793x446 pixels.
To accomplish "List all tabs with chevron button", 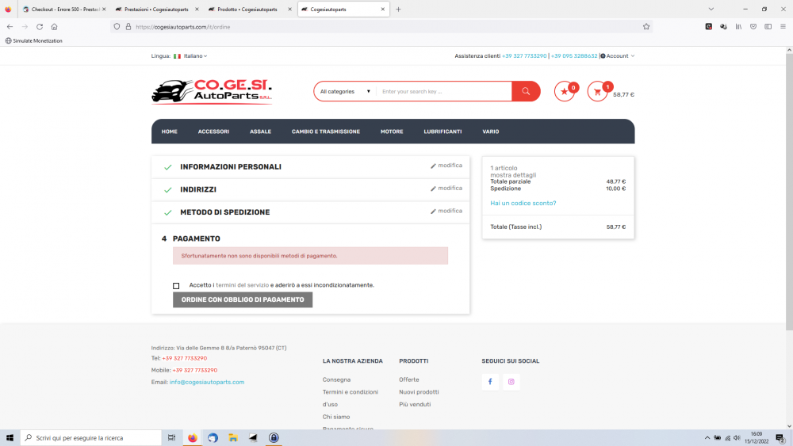I will tap(711, 9).
